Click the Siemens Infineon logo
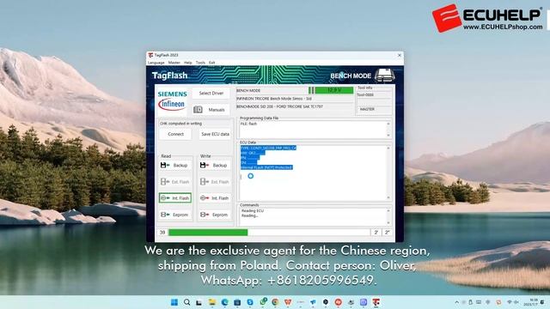Image resolution: width=550 pixels, height=309 pixels. coord(172,101)
